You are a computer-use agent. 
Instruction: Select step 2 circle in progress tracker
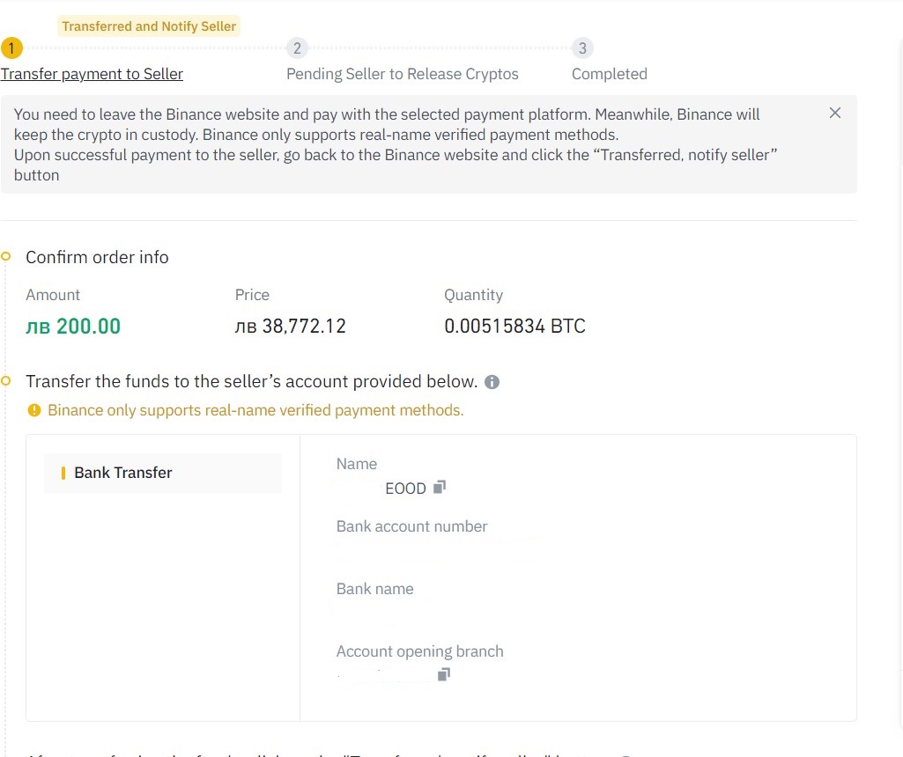297,48
